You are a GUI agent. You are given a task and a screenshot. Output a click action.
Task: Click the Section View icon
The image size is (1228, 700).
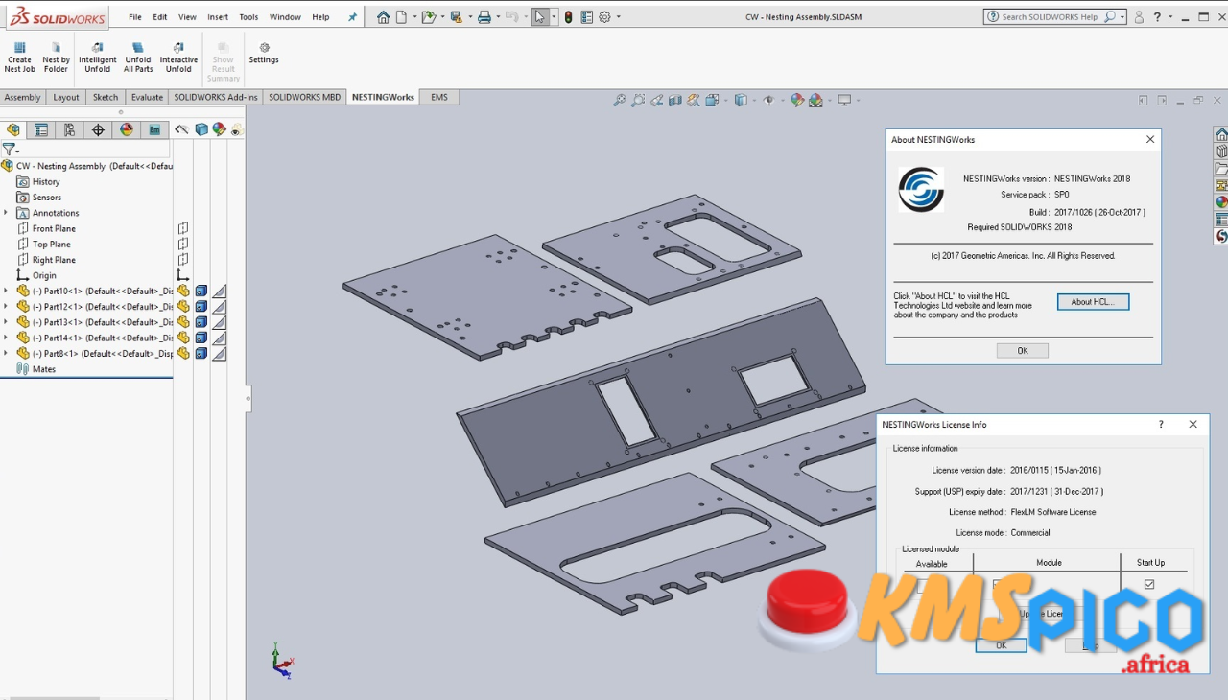(675, 100)
